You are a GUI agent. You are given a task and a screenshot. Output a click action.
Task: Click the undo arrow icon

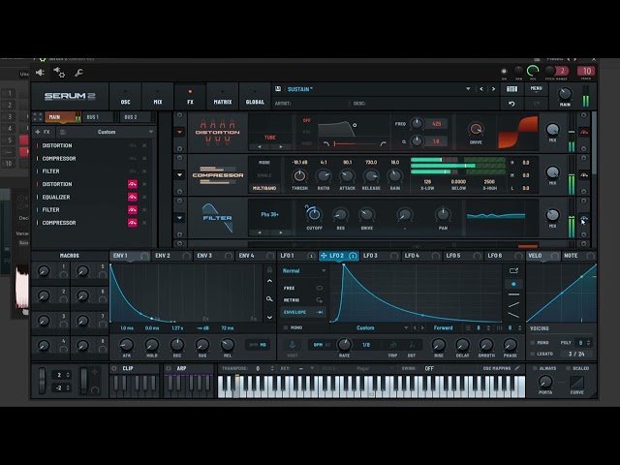click(x=511, y=104)
